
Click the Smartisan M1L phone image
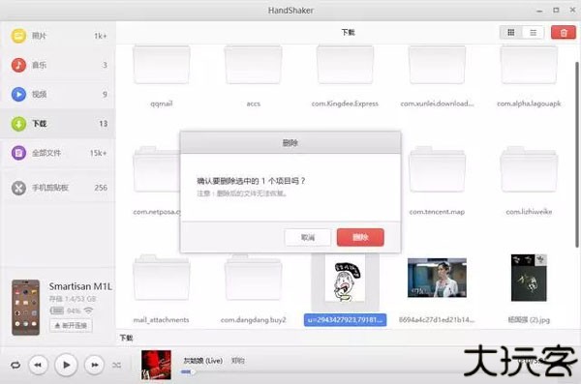tap(25, 308)
